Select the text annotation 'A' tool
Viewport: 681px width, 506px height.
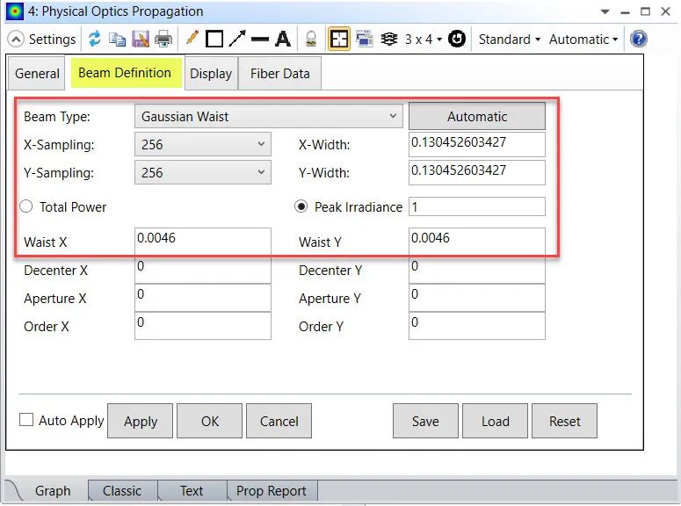click(282, 40)
